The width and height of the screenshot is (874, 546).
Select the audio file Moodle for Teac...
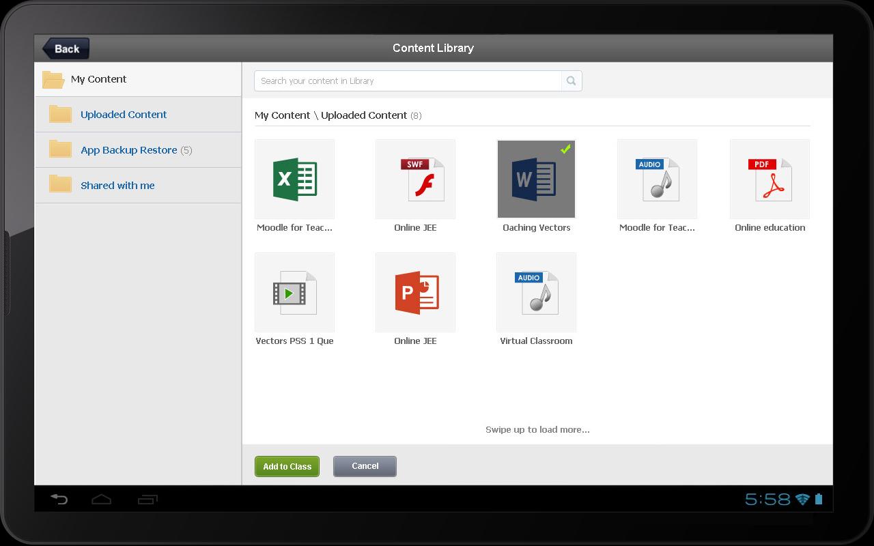coord(657,179)
